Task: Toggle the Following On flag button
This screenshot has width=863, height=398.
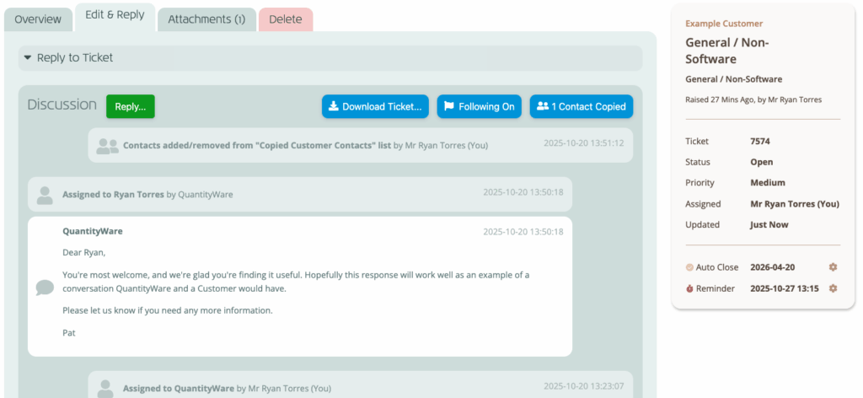Action: (x=479, y=106)
